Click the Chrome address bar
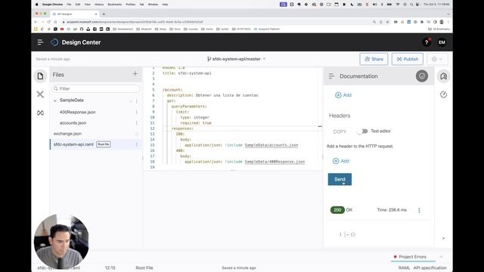The height and width of the screenshot is (272, 484). point(216,22)
